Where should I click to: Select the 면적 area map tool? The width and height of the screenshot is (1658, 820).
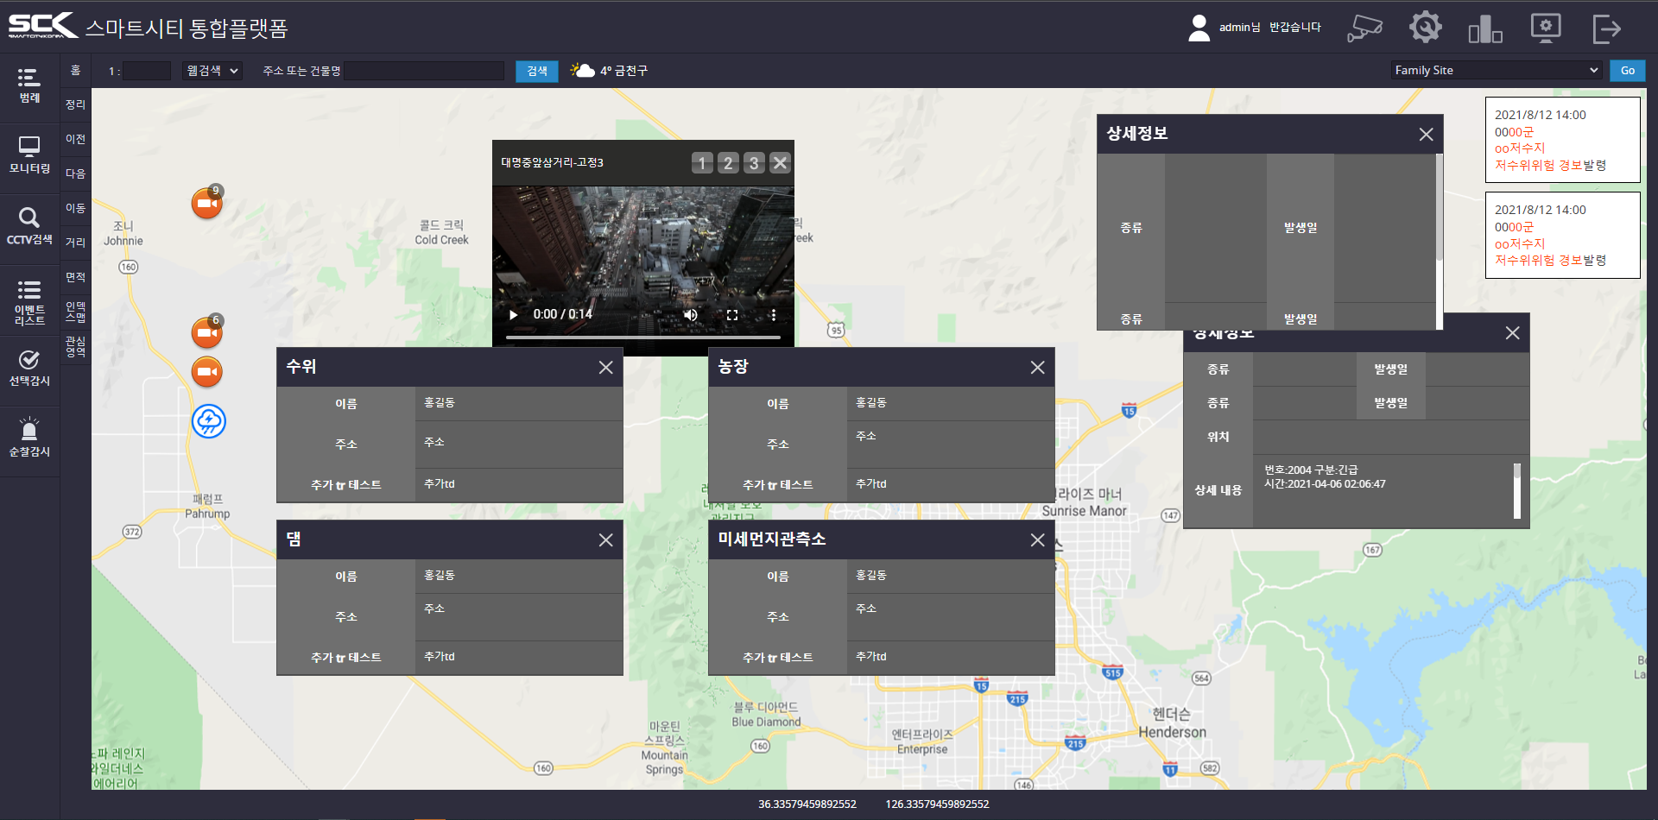coord(76,277)
